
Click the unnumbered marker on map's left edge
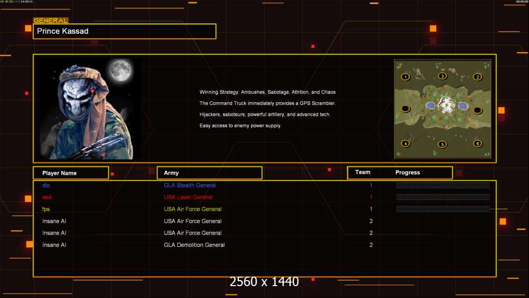click(405, 109)
